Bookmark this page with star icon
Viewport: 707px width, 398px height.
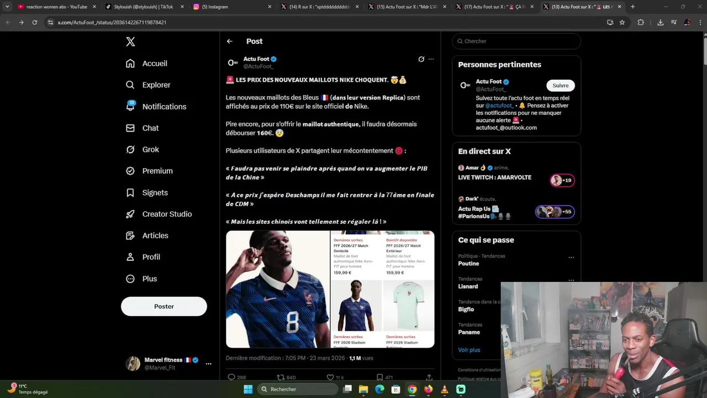pyautogui.click(x=622, y=22)
